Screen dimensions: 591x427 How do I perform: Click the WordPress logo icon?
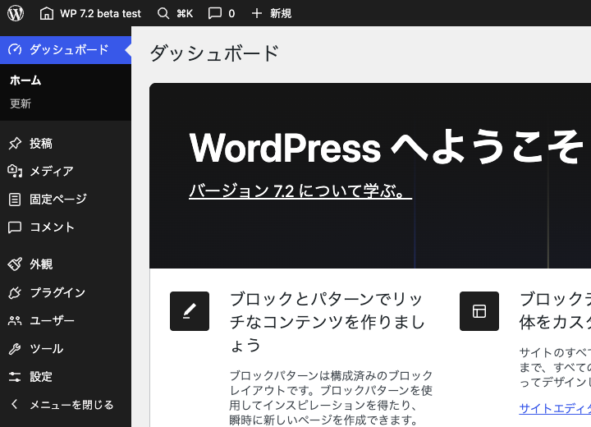coord(16,13)
